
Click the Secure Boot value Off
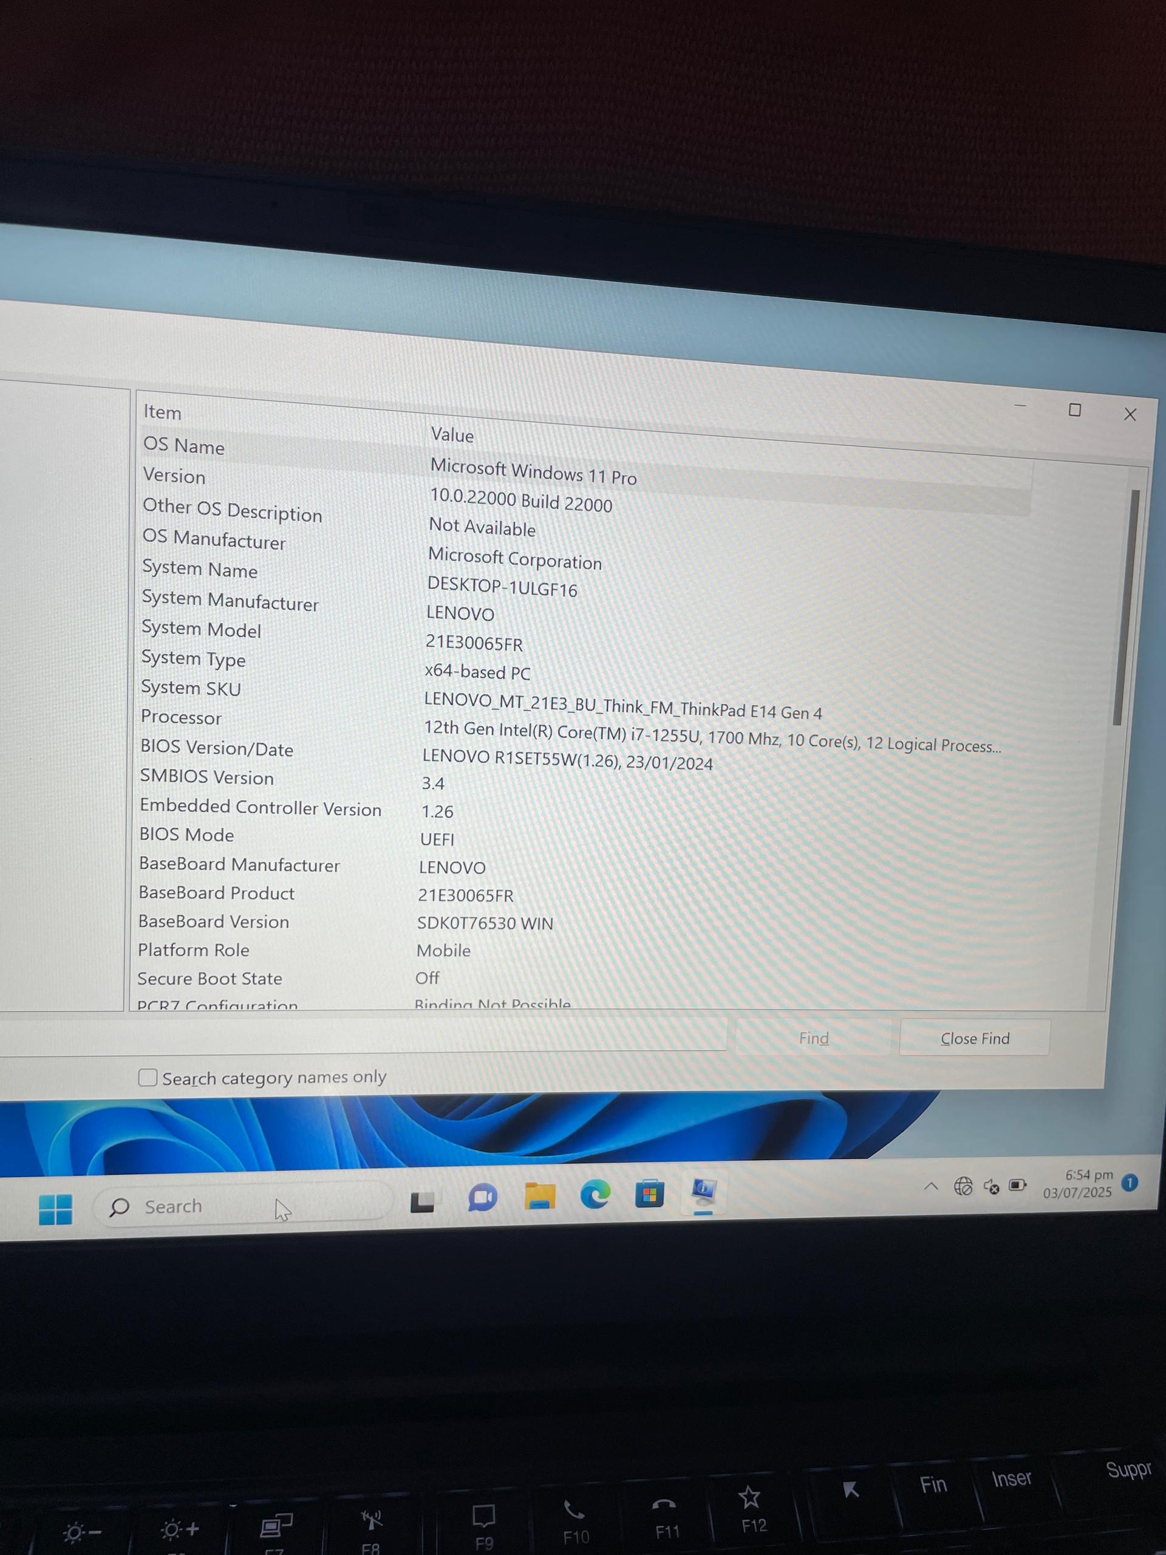coord(428,978)
